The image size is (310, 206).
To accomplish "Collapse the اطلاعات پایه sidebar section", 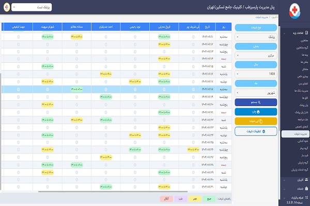I will pos(284,33).
